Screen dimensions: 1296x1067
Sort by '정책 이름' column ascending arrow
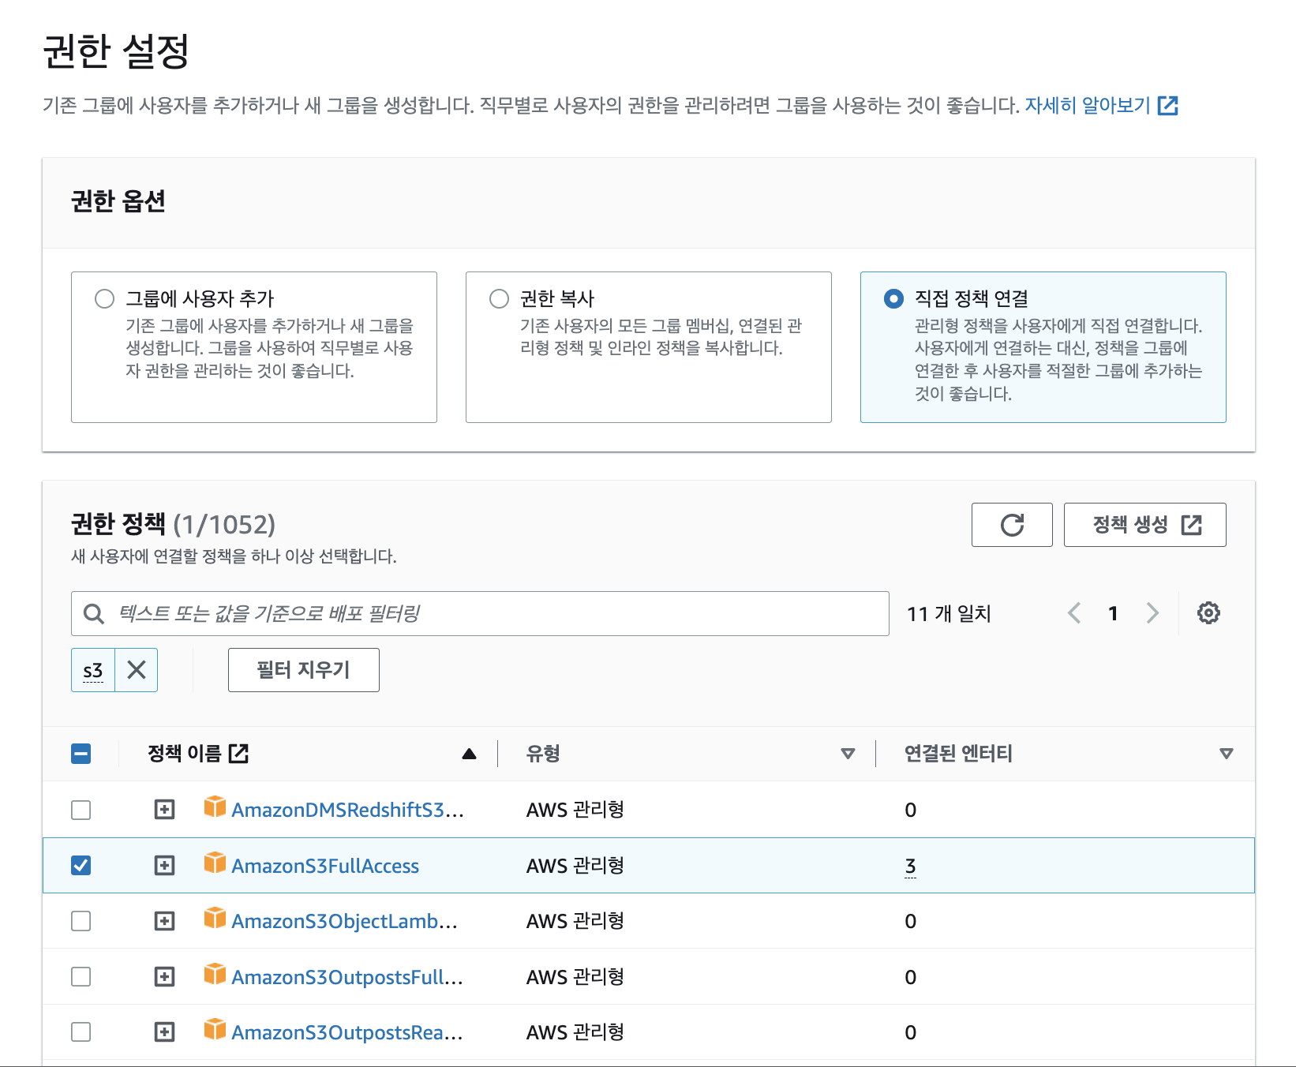click(469, 754)
